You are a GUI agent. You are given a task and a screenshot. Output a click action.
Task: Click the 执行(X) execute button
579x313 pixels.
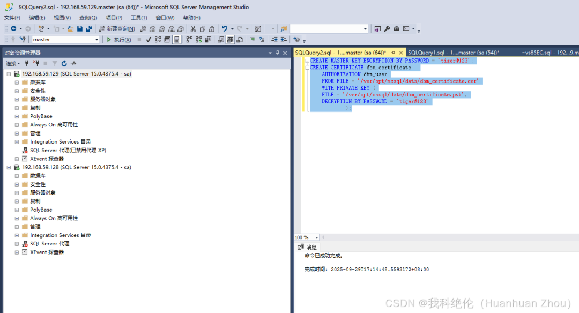click(x=118, y=40)
